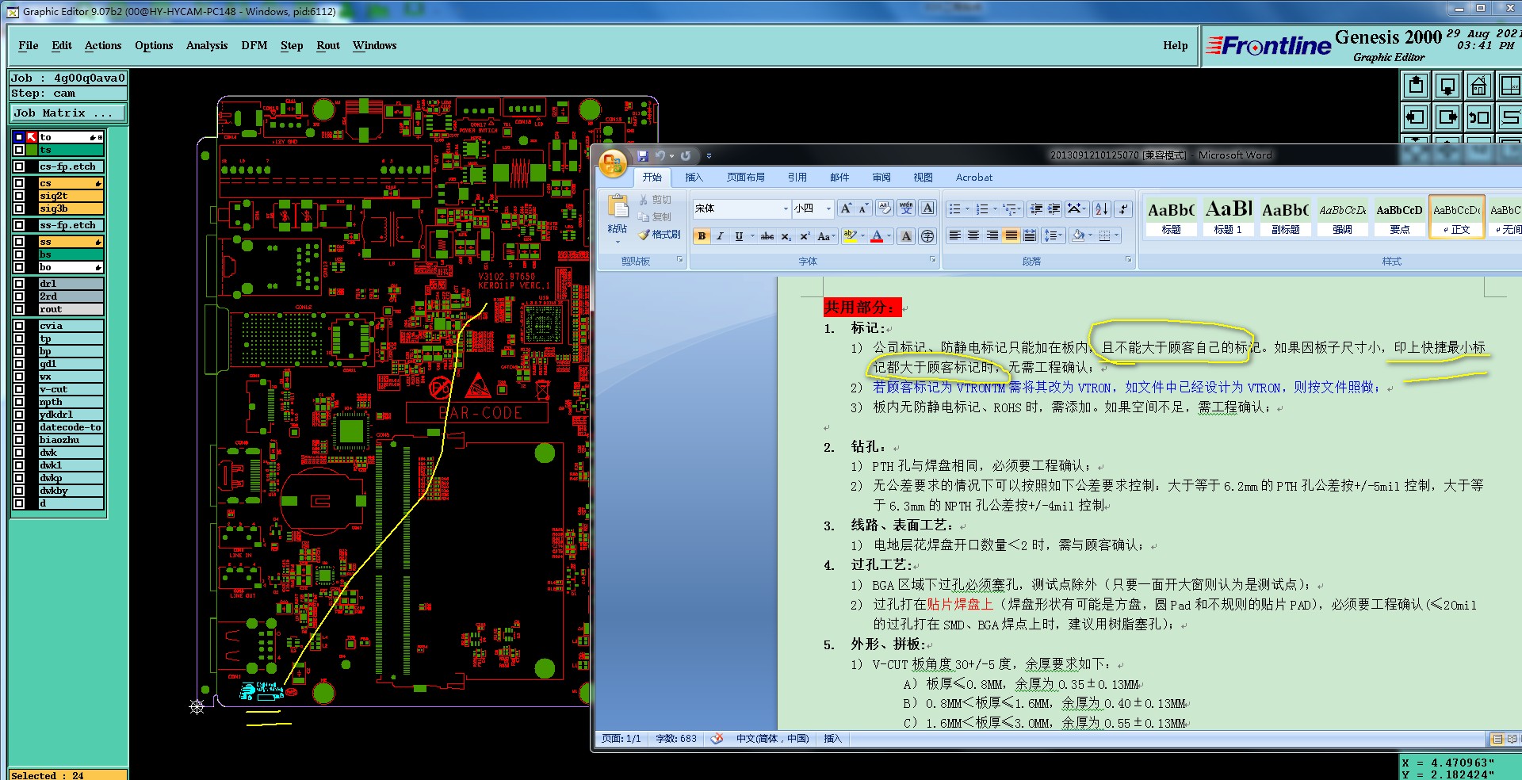Click the pan left icon in Genesis toolbar
Viewport: 1522px width, 780px height.
[x=1416, y=118]
